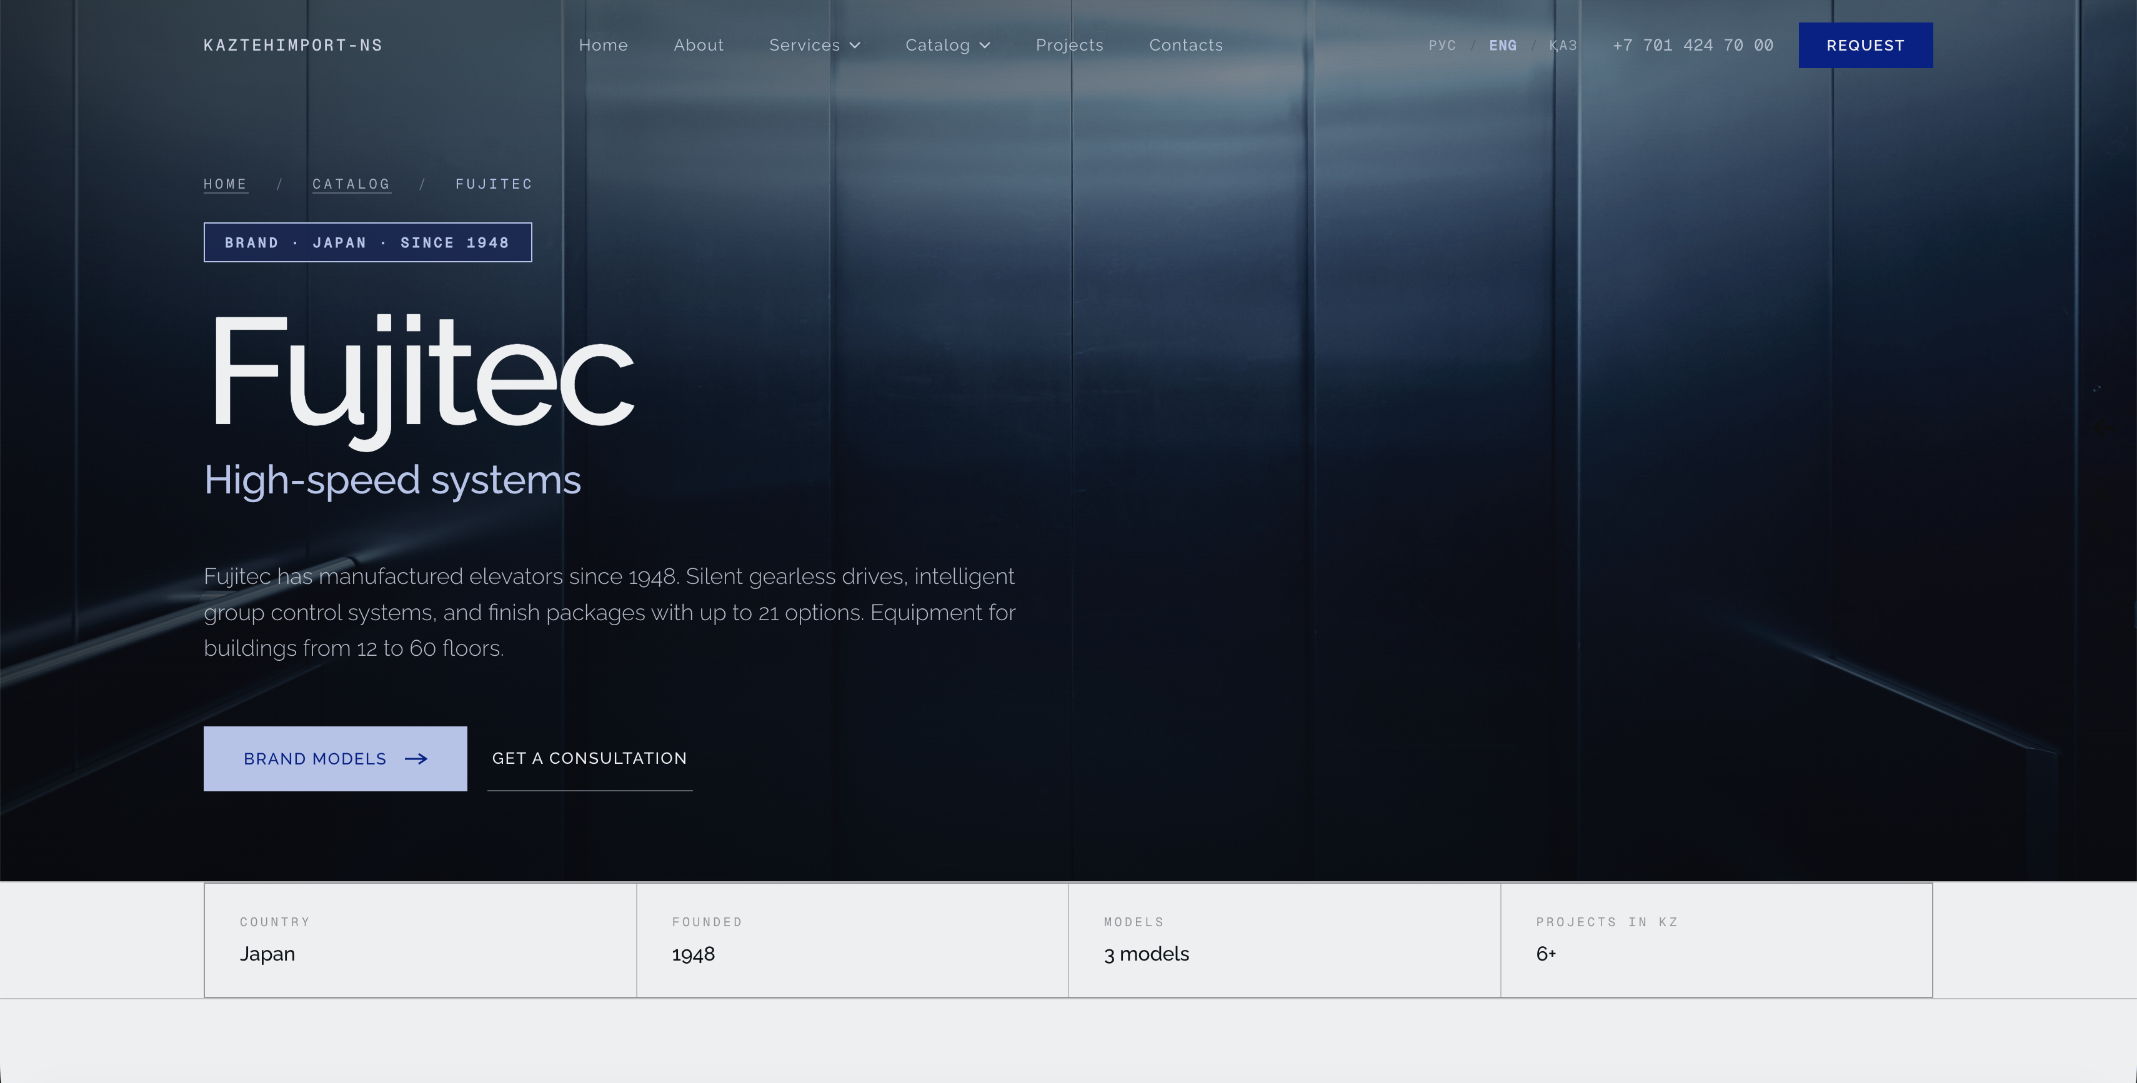
Task: Click the PROJECTS IN KZ label
Action: [1607, 922]
